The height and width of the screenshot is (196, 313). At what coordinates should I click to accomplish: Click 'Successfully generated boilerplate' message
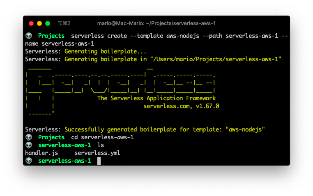[120, 129]
